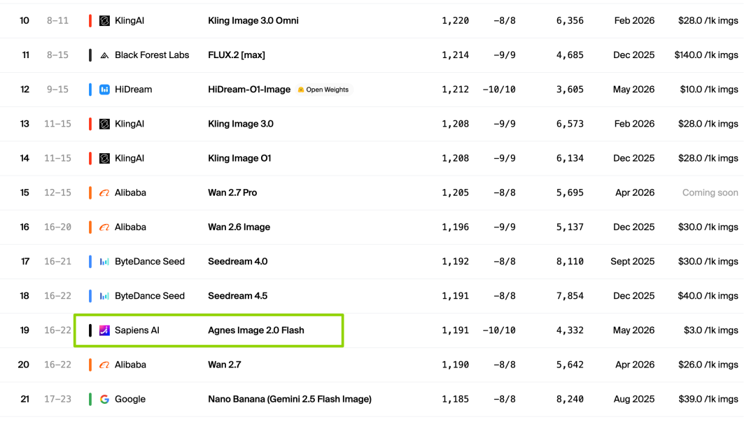Click the red color bar beside Kling Image 3.0

90,124
